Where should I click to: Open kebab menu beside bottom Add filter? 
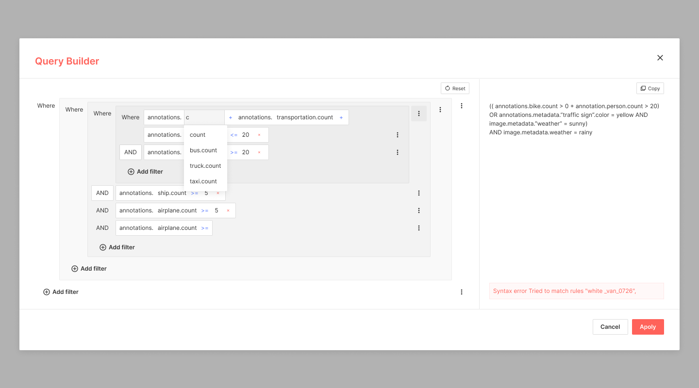[x=462, y=291]
